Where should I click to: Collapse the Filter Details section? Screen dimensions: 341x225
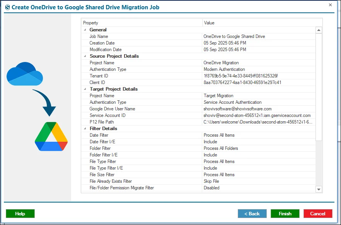[x=85, y=129]
